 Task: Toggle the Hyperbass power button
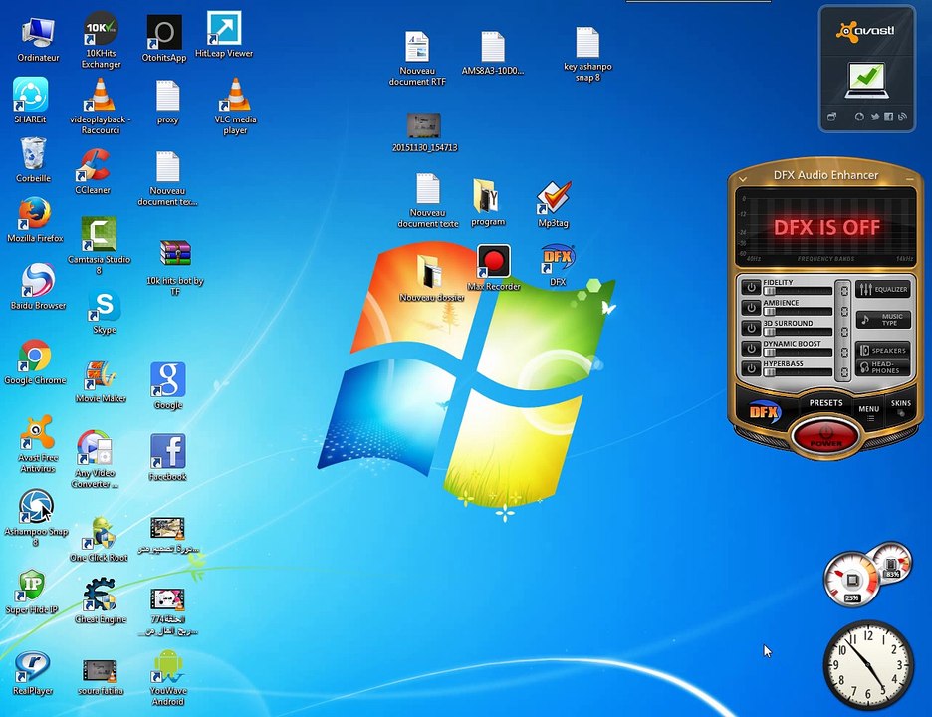(752, 368)
